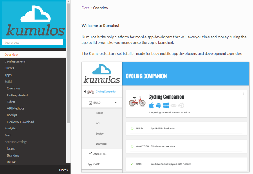Click the Welcome to Kumulos! heading

[100, 26]
